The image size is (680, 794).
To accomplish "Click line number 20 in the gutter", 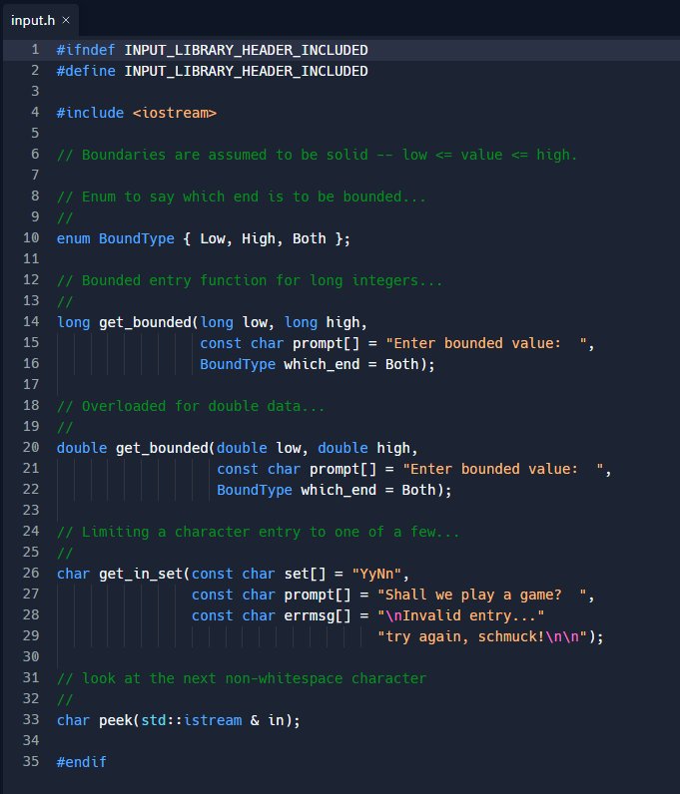I will [31, 447].
